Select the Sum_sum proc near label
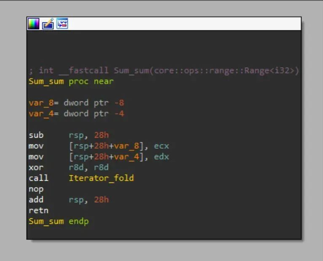Image resolution: width=323 pixels, height=261 pixels. 71,81
